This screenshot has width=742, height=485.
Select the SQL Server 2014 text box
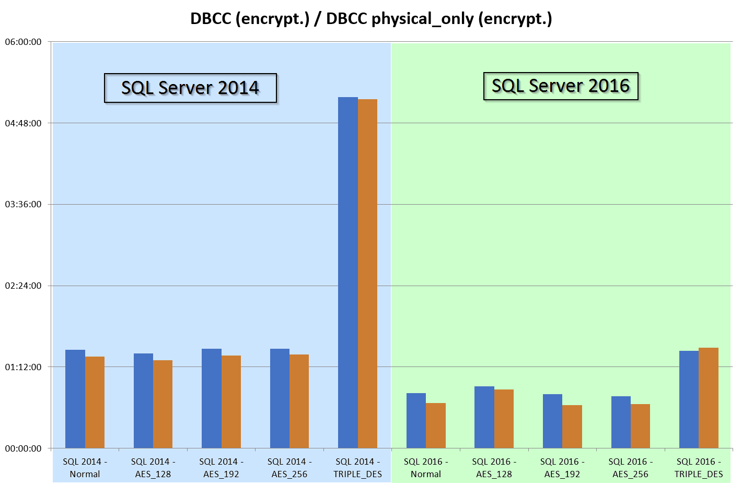tap(190, 88)
